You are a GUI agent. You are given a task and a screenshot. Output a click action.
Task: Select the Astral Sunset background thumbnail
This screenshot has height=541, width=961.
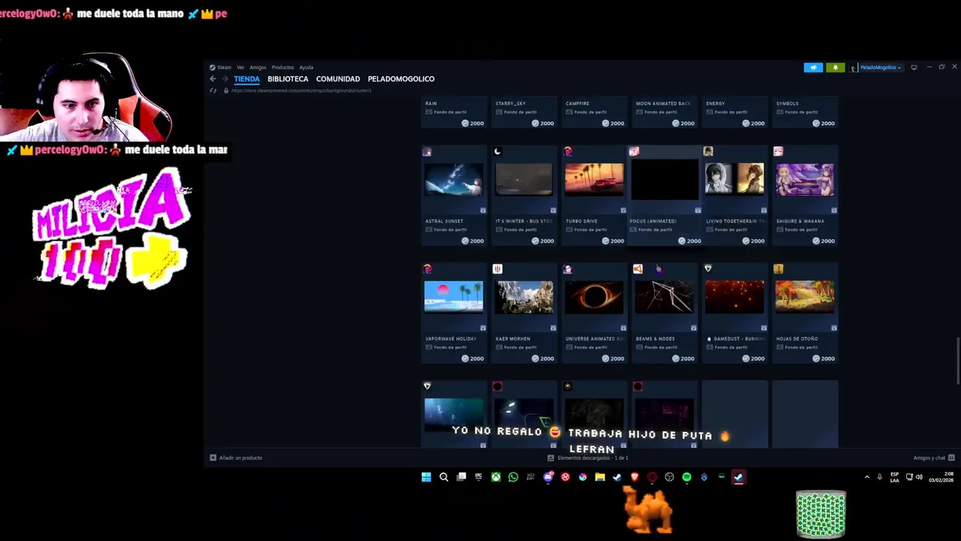453,180
